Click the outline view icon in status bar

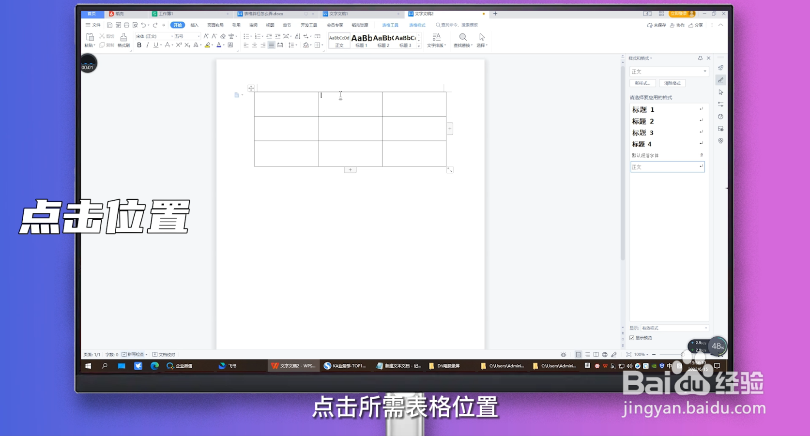(x=587, y=355)
